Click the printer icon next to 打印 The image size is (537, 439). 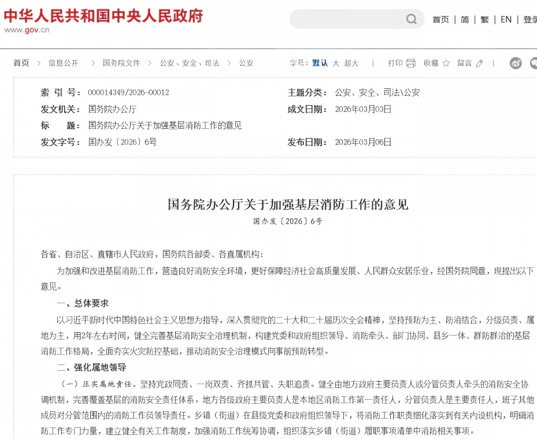pyautogui.click(x=411, y=63)
